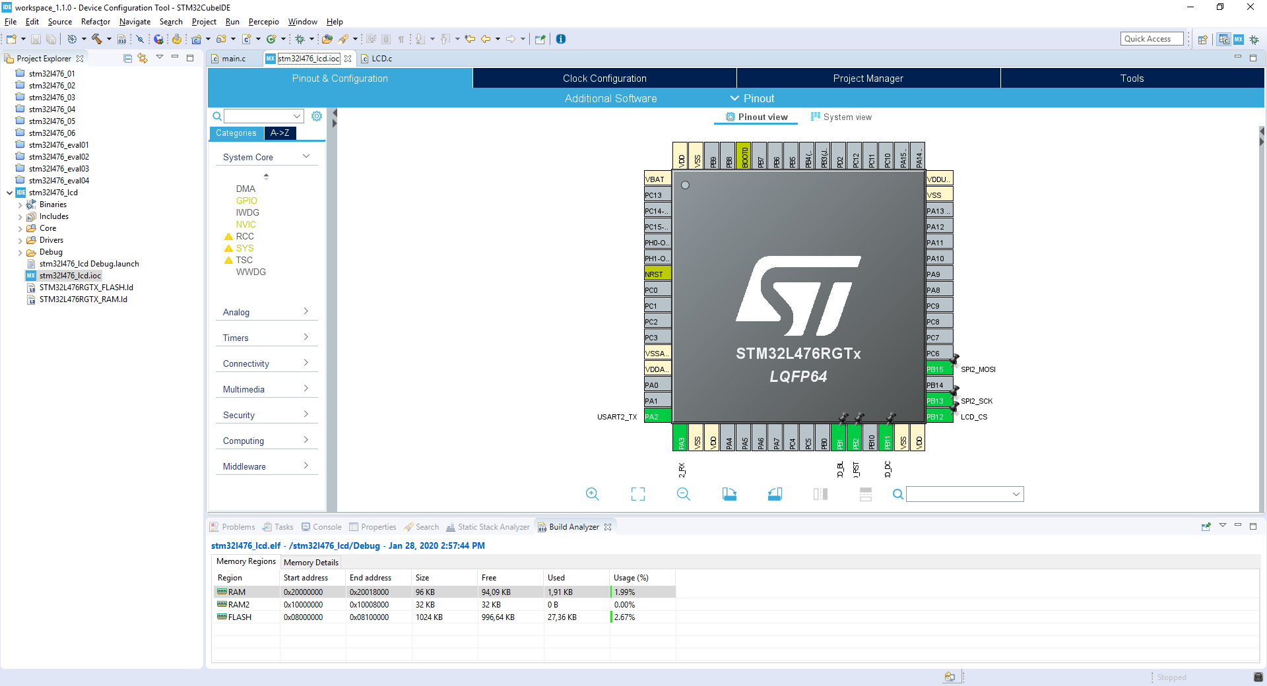Viewport: 1267px width, 686px height.
Task: Click the fit-to-screen pinout icon
Action: click(x=637, y=494)
